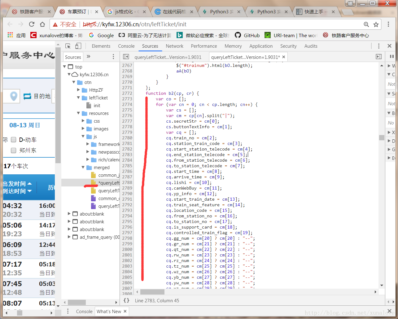398x319 pixels.
Task: Expand the ad_frame_query frame node
Action: pyautogui.click(x=69, y=237)
